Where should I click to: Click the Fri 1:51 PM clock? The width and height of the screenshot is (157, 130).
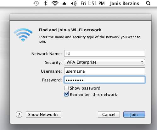click(x=93, y=3)
